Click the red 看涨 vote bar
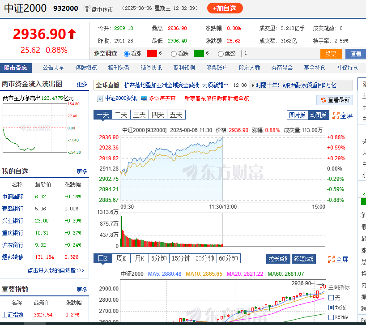Viewport: 366px width, 325px height. (152, 53)
